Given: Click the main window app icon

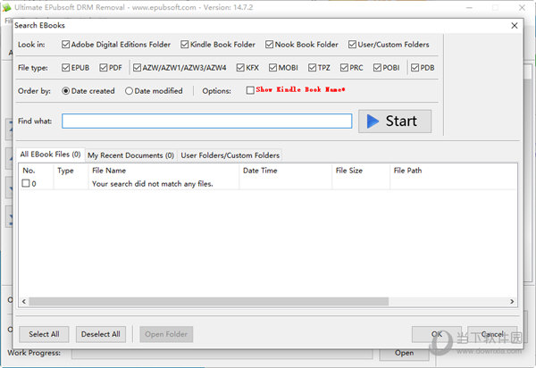Looking at the screenshot, I should [6, 7].
